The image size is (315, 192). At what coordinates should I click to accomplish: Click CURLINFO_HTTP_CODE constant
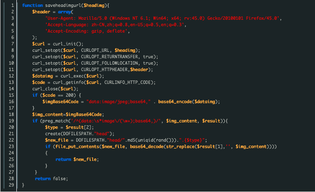tap(127, 82)
